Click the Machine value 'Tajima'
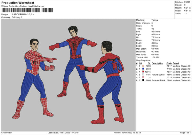This screenshot has height=135, width=192. point(155,20)
